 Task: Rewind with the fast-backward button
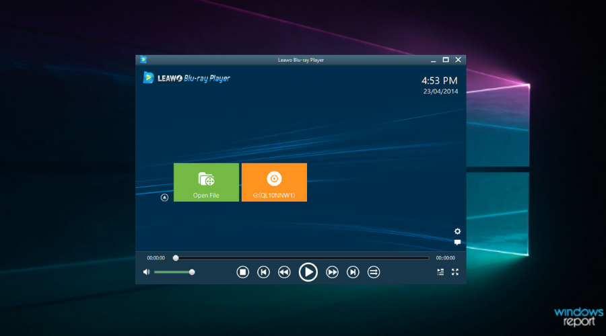point(284,272)
